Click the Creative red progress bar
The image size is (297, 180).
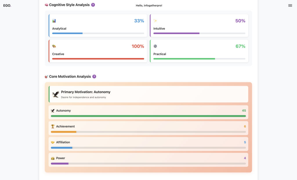click(98, 59)
